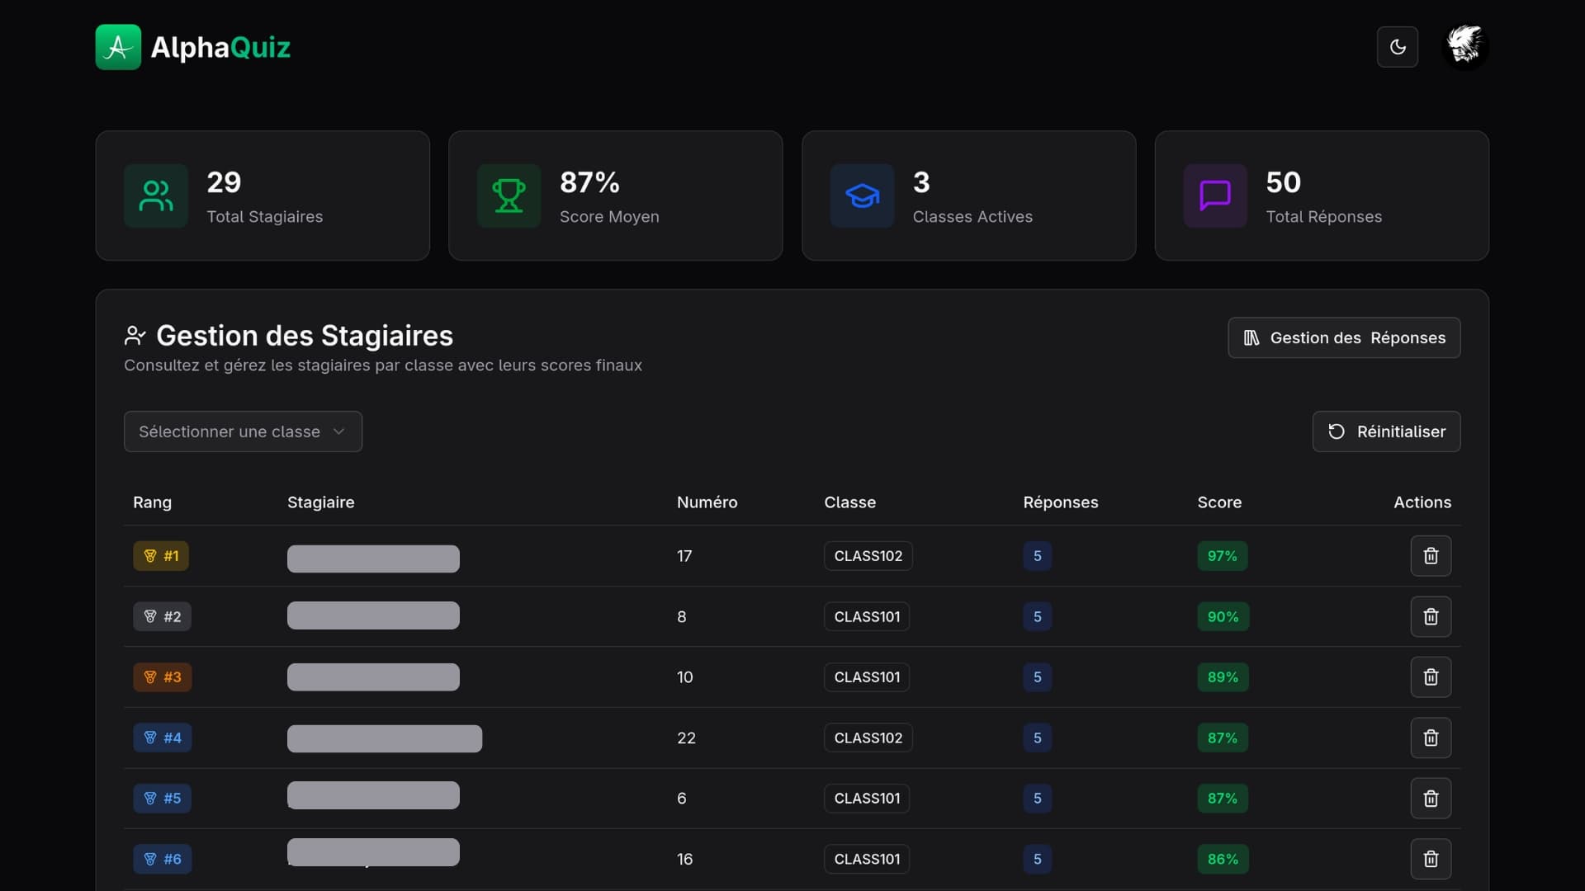Image resolution: width=1585 pixels, height=891 pixels.
Task: Delete the stagiaire ranked #5
Action: (x=1431, y=799)
